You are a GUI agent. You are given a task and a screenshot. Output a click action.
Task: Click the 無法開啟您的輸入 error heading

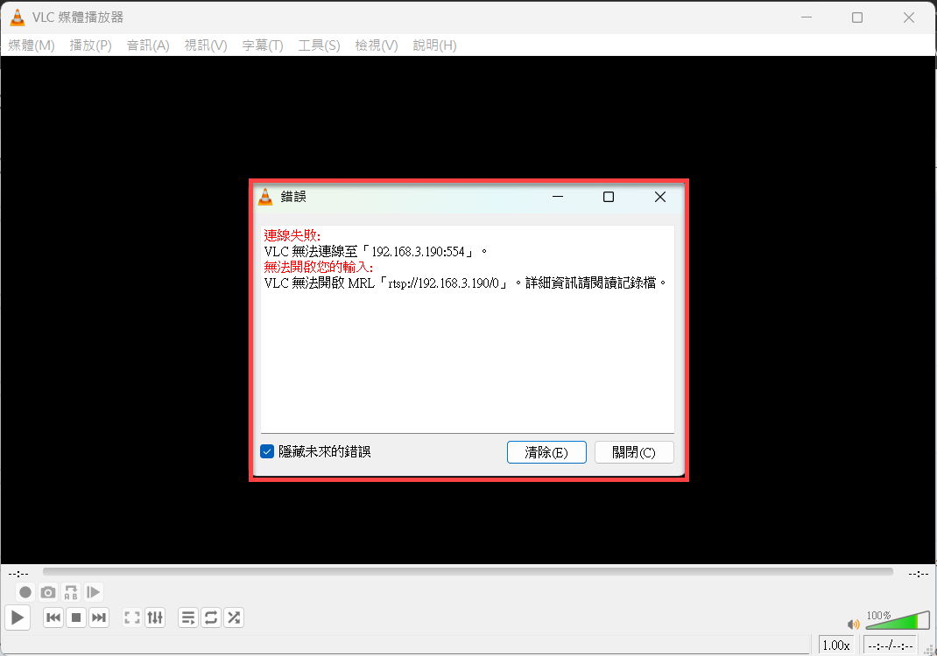319,267
